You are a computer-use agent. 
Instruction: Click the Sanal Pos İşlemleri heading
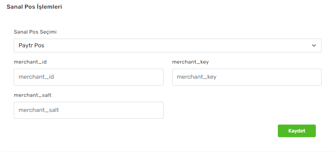click(34, 7)
